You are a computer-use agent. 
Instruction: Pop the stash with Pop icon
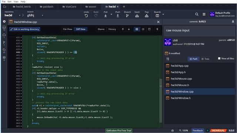(147, 16)
